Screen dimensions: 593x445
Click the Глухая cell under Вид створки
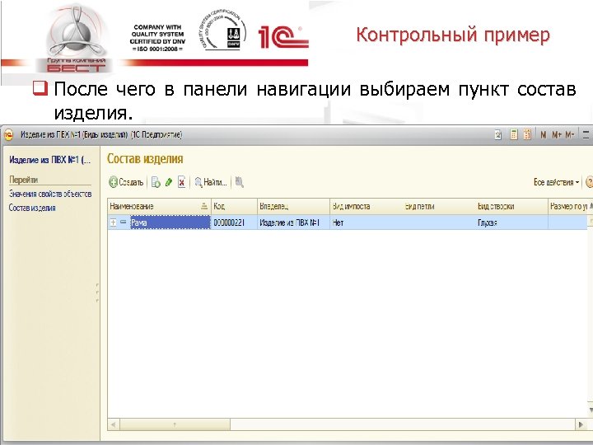pyautogui.click(x=511, y=222)
